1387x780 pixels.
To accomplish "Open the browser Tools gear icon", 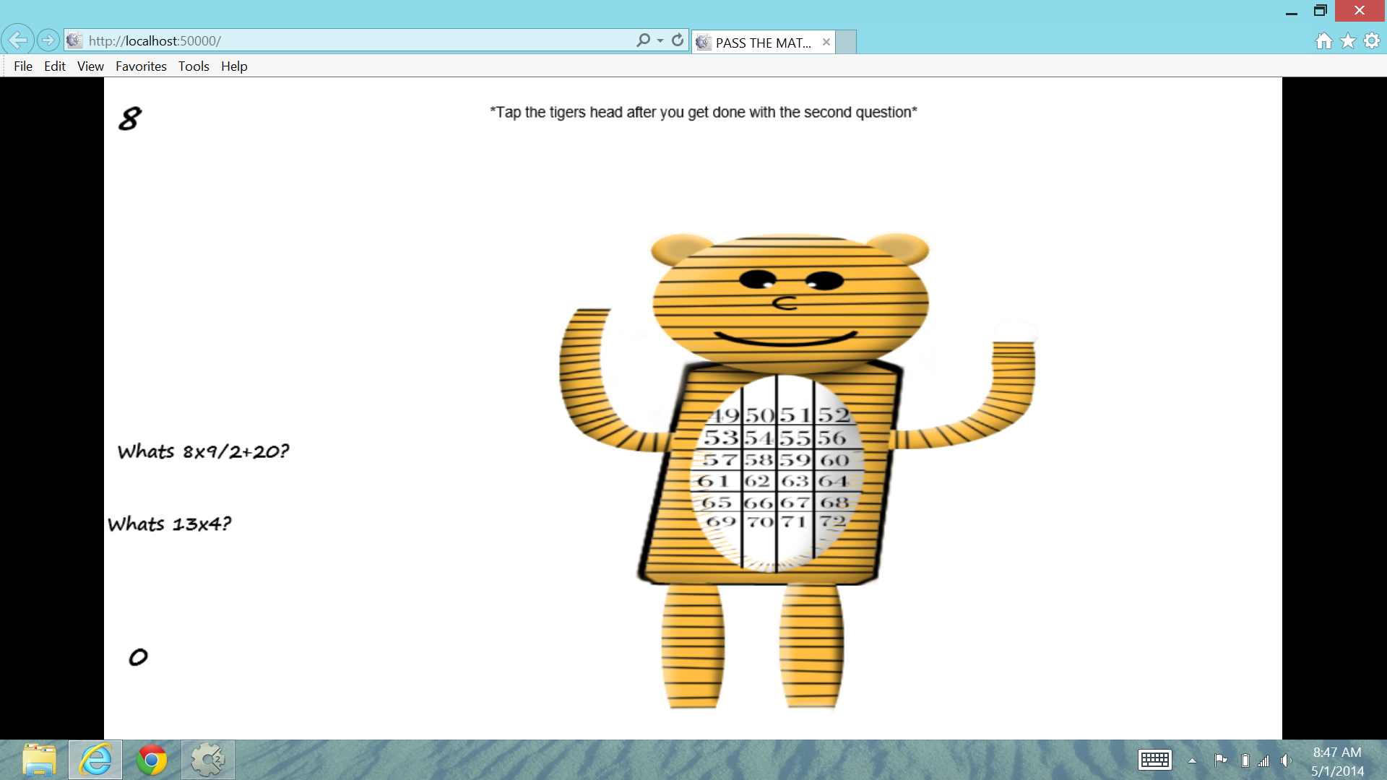I will click(1371, 41).
